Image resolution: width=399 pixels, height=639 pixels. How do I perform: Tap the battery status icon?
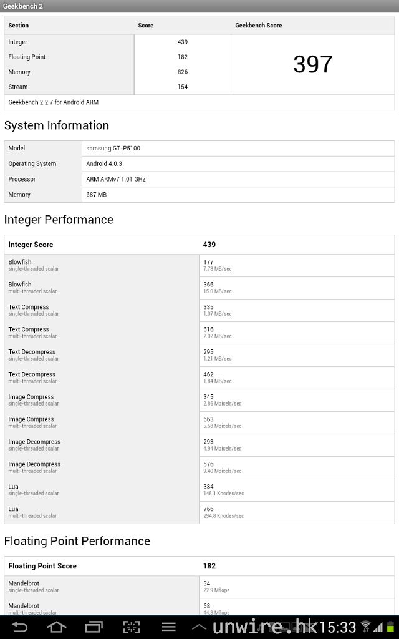point(390,627)
